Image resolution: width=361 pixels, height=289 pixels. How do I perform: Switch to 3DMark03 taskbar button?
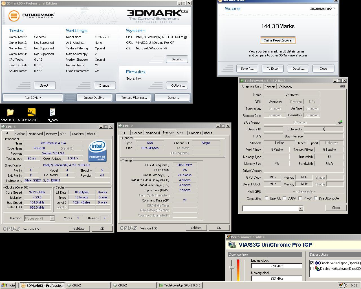[42, 285]
